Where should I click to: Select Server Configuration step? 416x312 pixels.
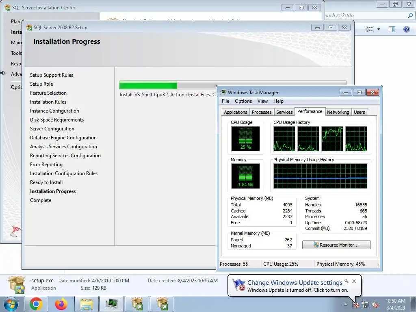(x=52, y=129)
